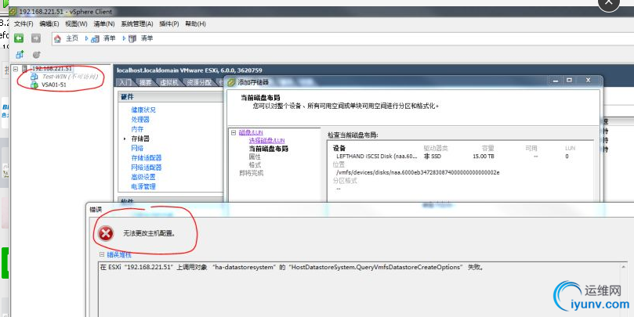Open the 系统管理(A) menu
The height and width of the screenshot is (317, 634).
(x=137, y=23)
